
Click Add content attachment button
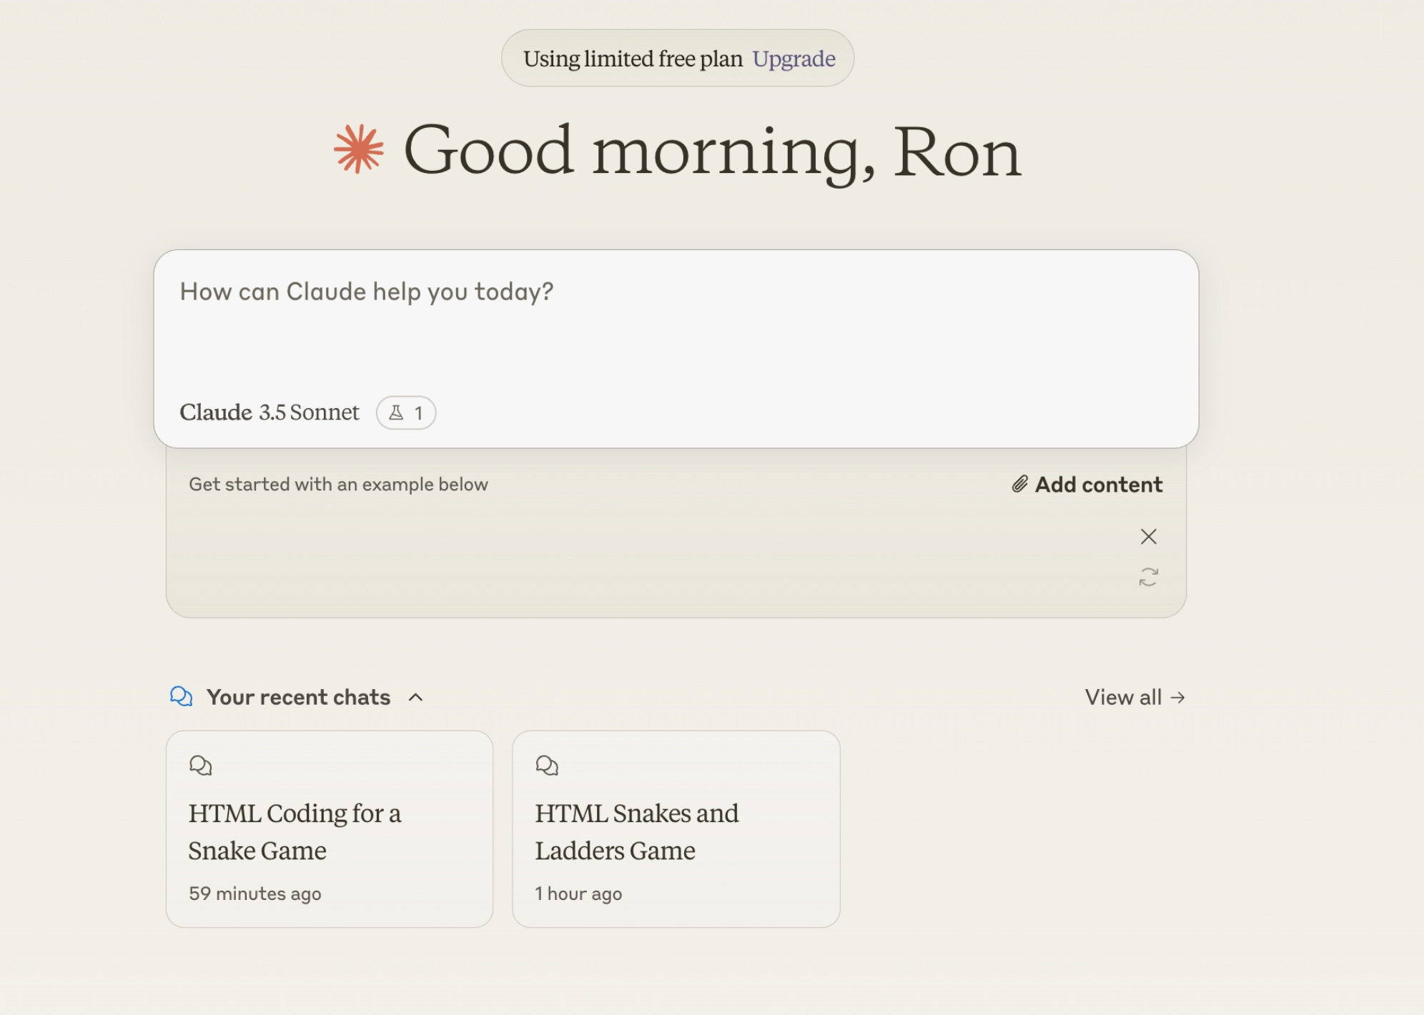coord(1087,485)
